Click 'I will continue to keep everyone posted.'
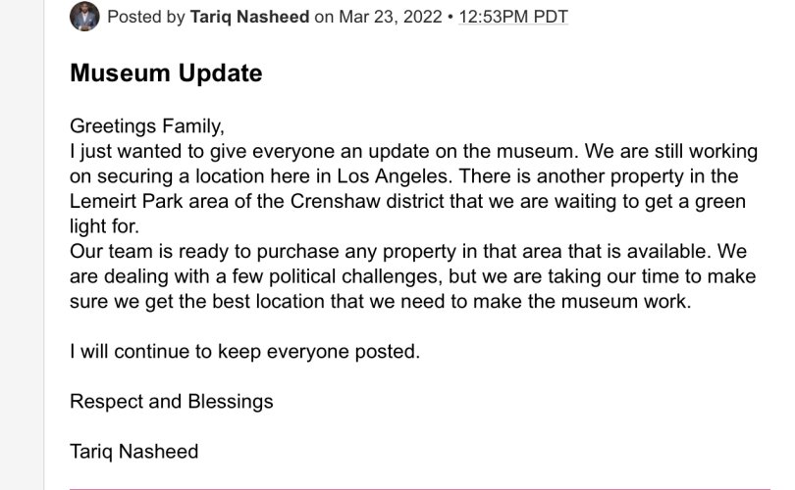 (245, 351)
